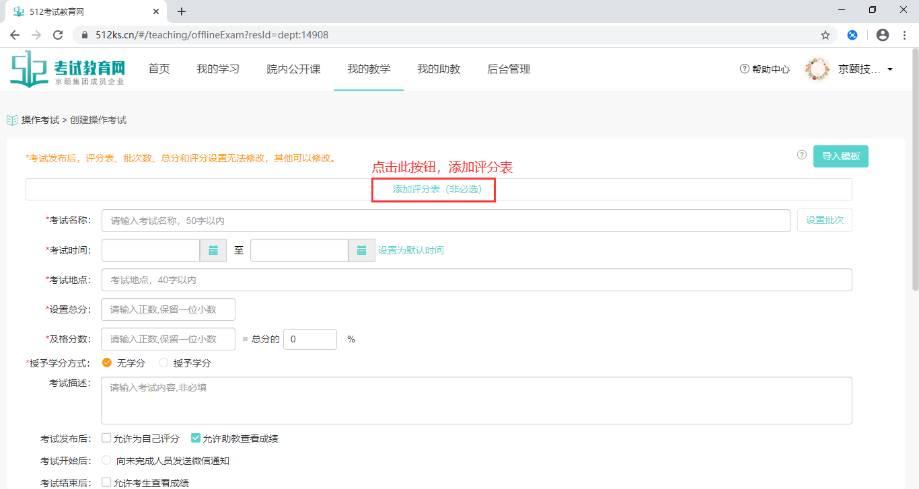Screen dimensions: 919x489
Task: View site security info via lock icon
Action: click(85, 35)
